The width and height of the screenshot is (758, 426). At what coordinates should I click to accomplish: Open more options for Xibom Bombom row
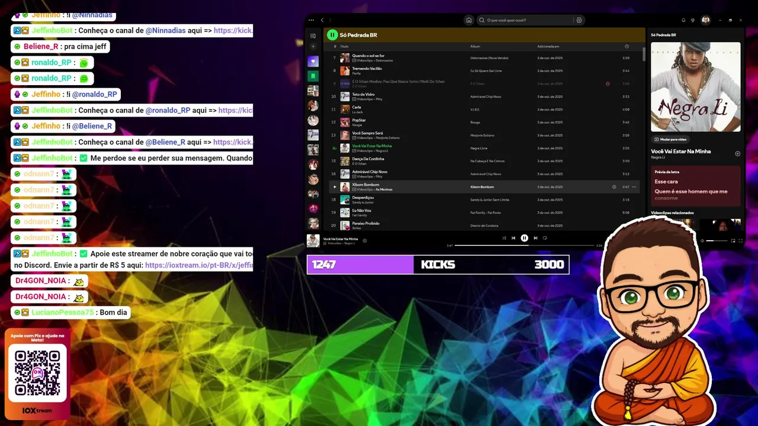[634, 187]
